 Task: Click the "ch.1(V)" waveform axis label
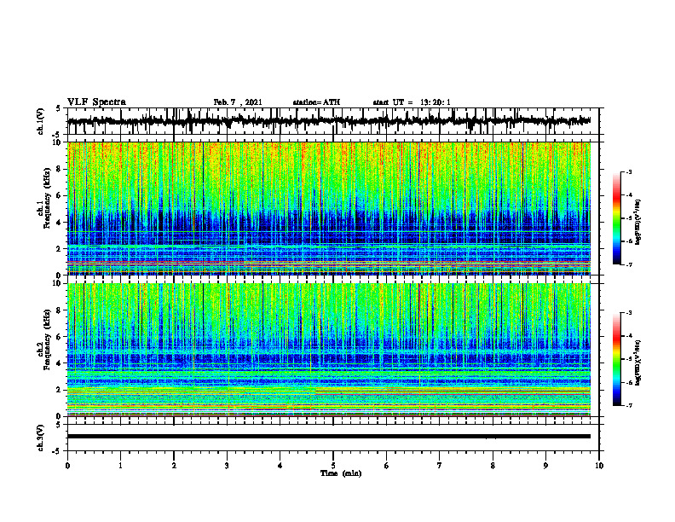41,121
